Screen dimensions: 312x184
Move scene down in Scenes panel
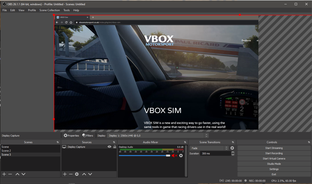tap(24, 174)
